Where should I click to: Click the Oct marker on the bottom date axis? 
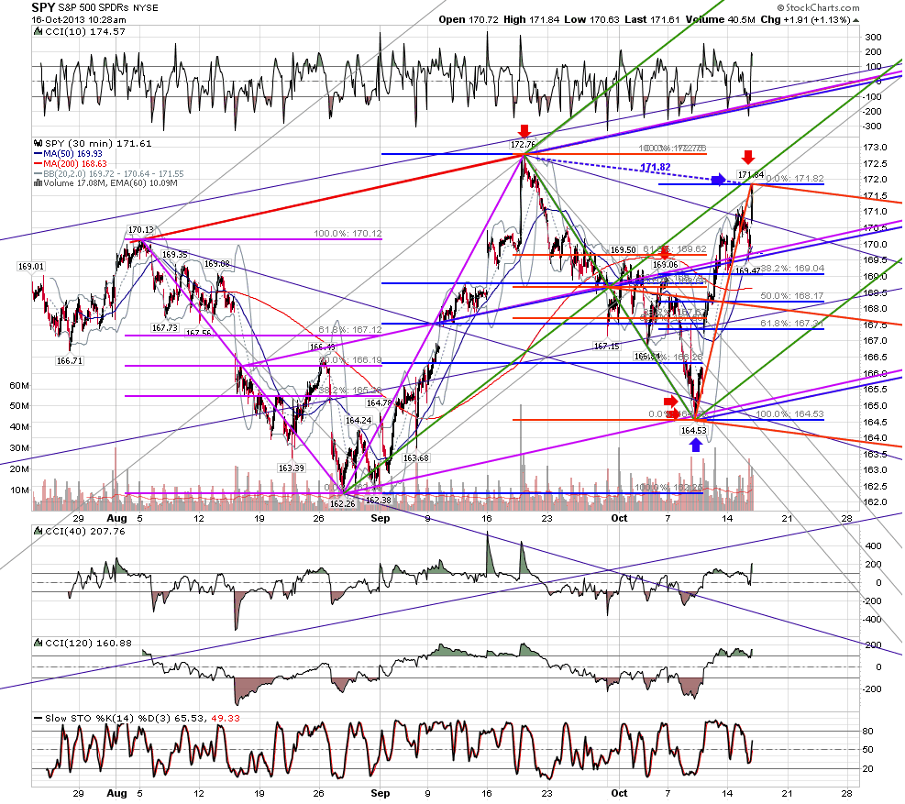click(x=619, y=793)
